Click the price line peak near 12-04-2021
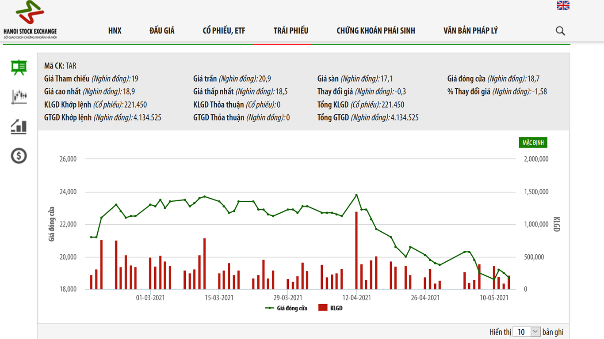Screen dimensions: 604x339 tap(356, 195)
